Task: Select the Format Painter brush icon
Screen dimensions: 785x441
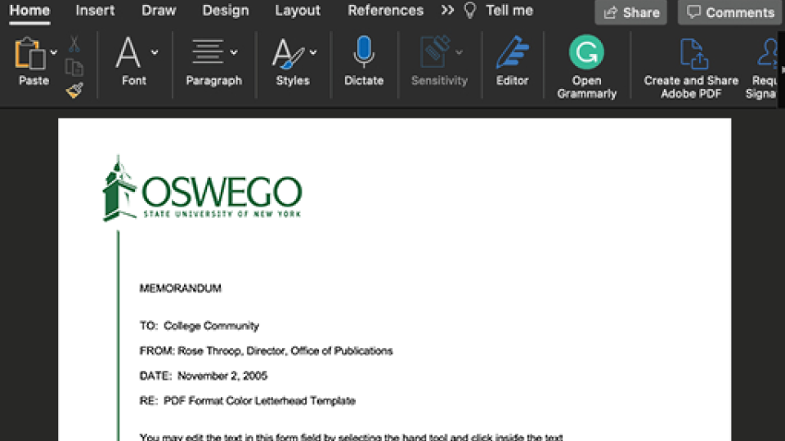Action: tap(74, 90)
